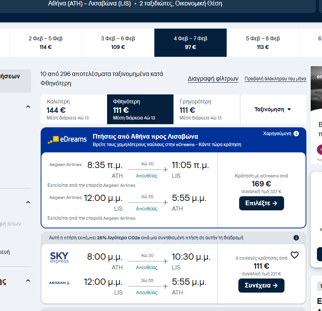The image size is (322, 311).
Task: Click the CO2e emissions info icon
Action: coord(296,238)
